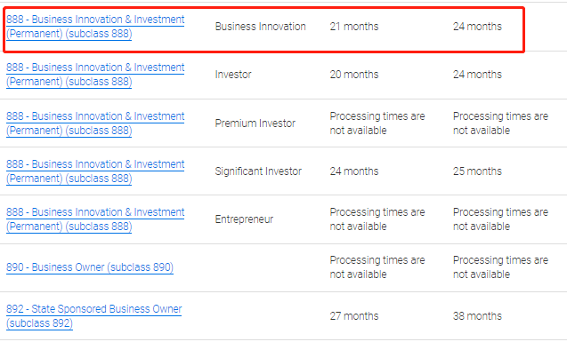This screenshot has width=567, height=342.
Task: Select the Significant Investor stream cell
Action: [x=258, y=171]
